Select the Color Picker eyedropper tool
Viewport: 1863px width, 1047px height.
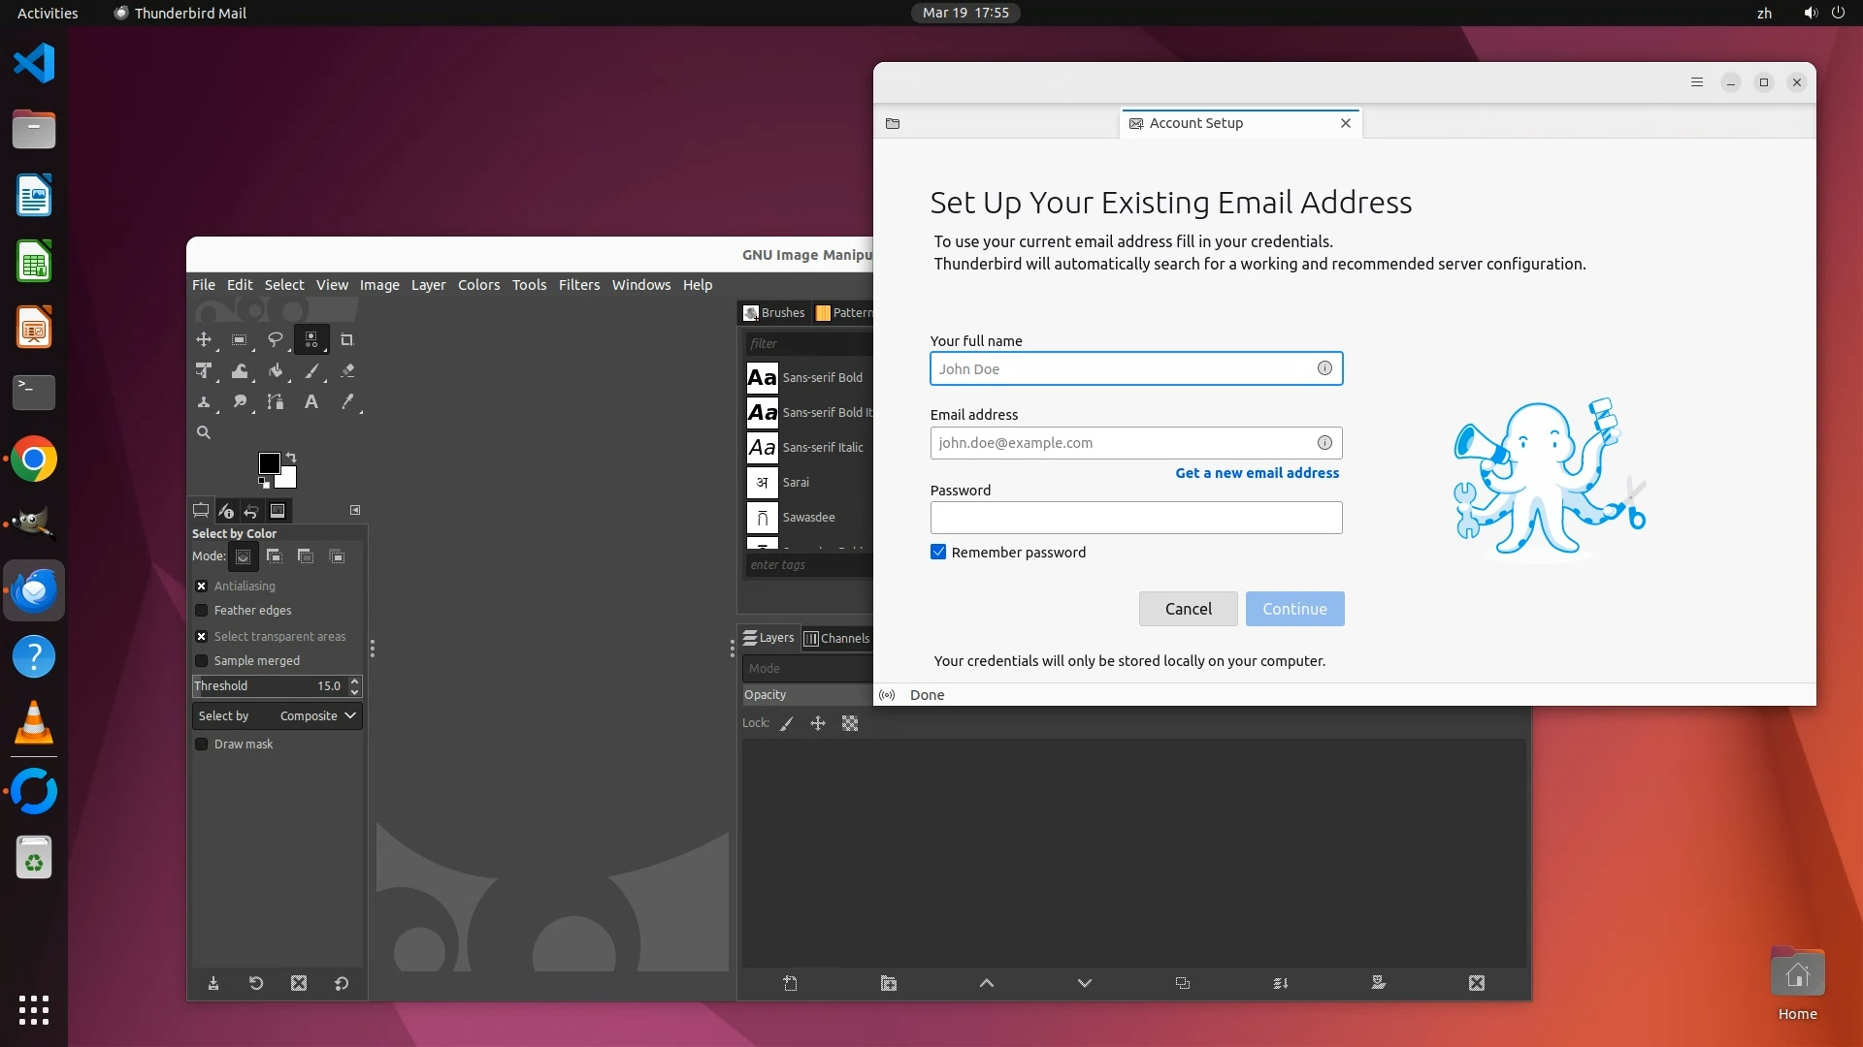(347, 401)
